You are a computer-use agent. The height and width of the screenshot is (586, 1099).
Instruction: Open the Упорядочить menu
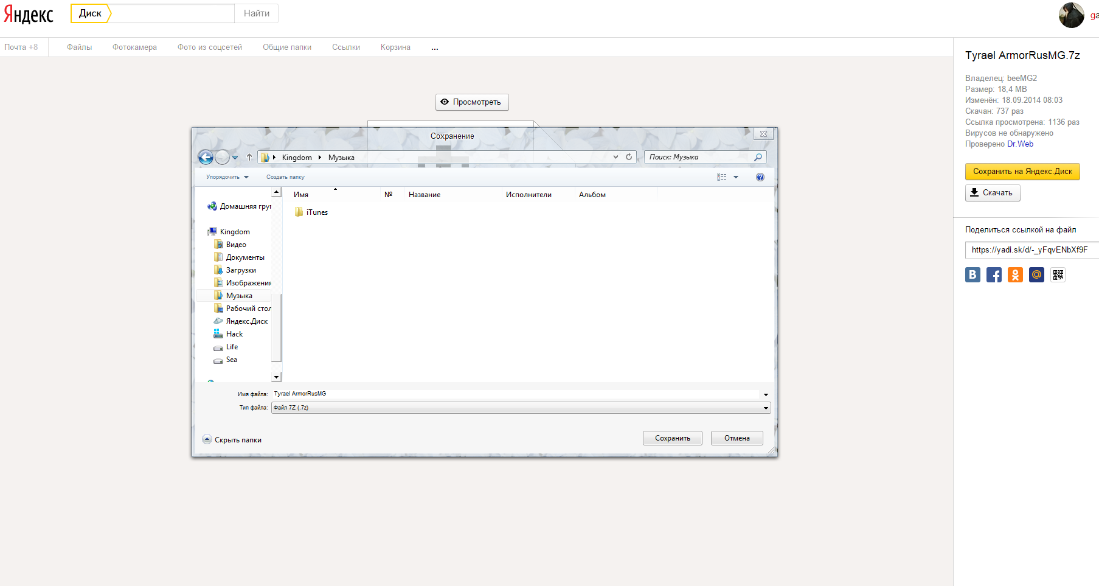pos(227,177)
